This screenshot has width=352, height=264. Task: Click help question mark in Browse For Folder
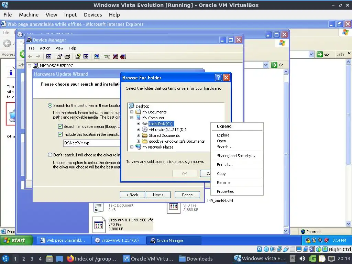[218, 78]
